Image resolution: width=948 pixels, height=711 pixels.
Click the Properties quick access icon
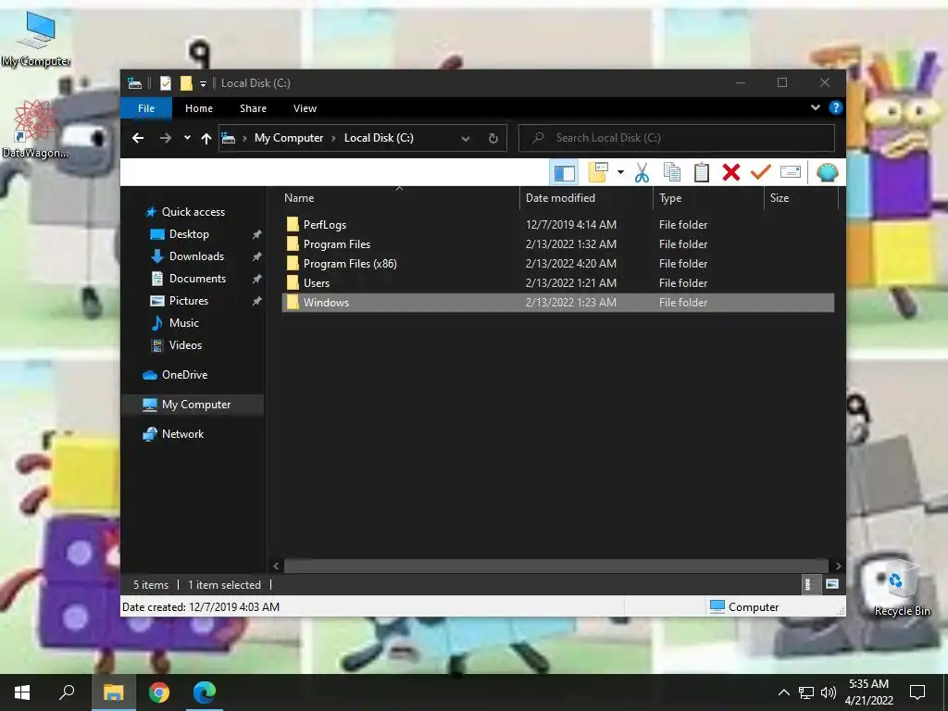click(166, 82)
